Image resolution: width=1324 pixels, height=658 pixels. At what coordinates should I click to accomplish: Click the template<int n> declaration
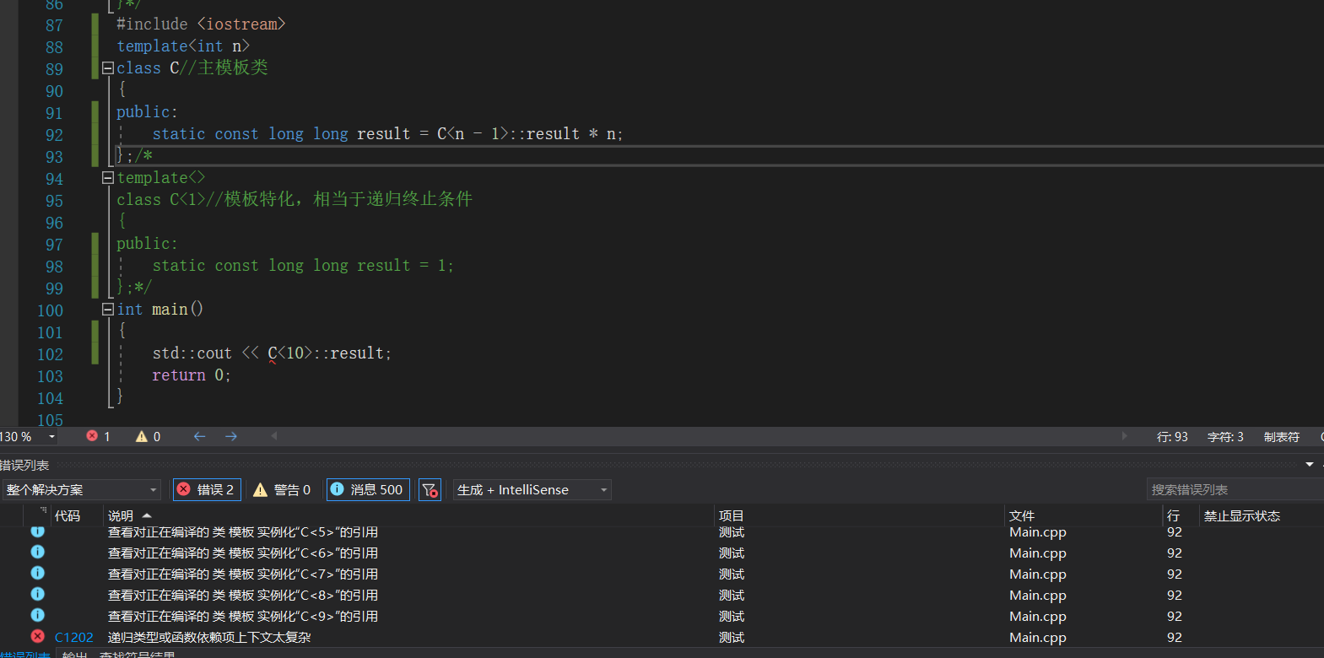coord(183,46)
